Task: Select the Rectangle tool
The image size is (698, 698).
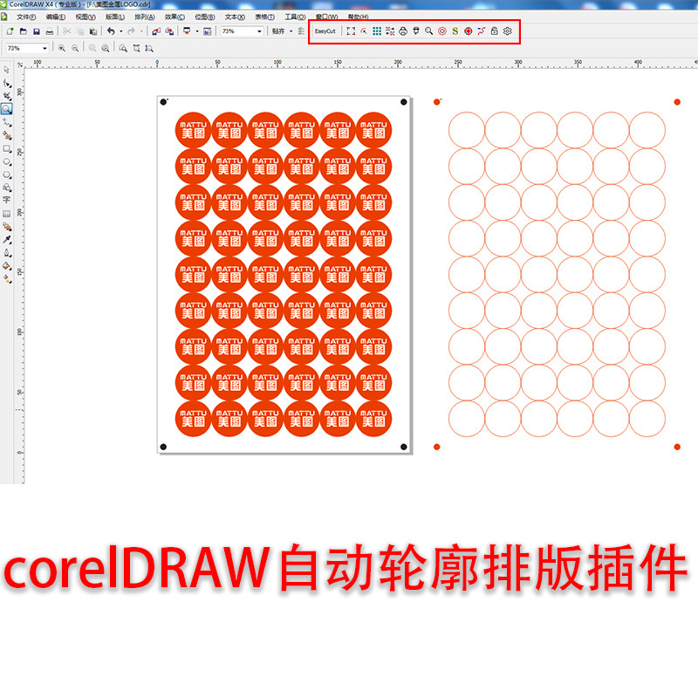Action: 7,148
